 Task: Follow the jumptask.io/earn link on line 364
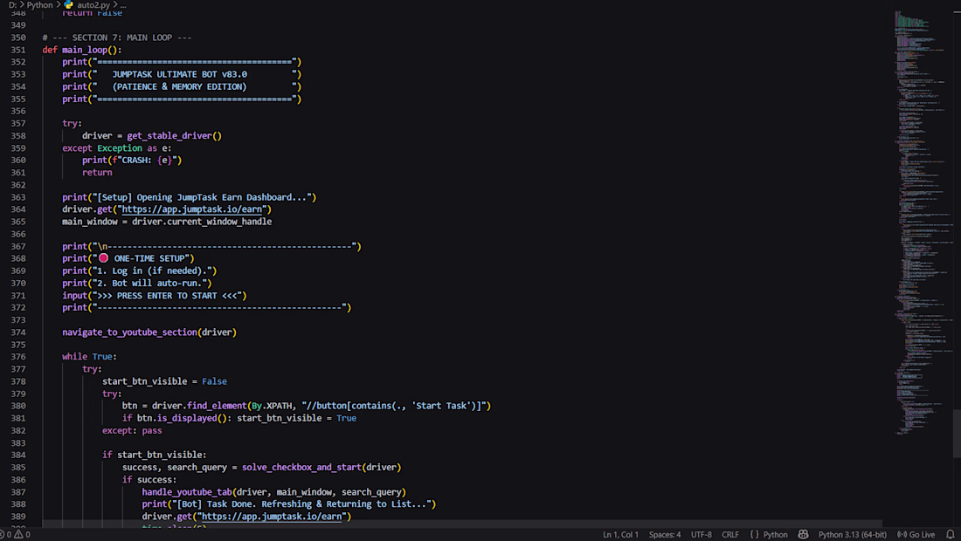pos(191,209)
